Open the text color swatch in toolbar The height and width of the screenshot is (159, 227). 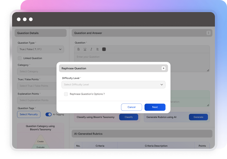104,49
